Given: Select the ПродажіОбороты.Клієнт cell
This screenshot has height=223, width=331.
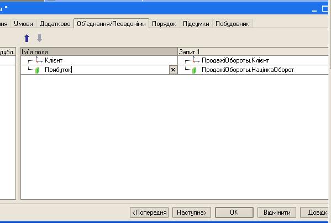Looking at the screenshot, I should [x=253, y=60].
